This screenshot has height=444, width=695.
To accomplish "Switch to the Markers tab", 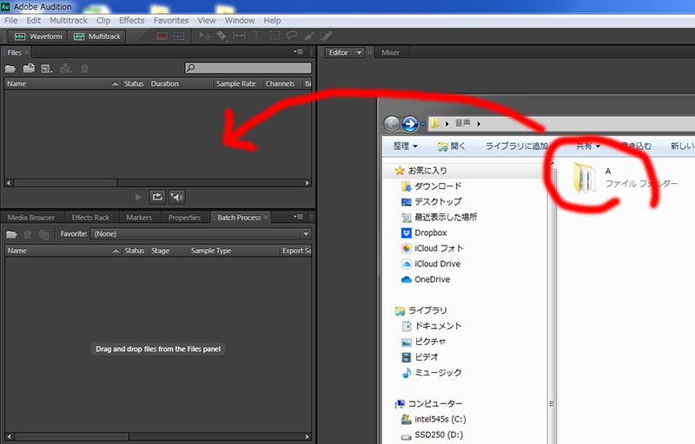I will click(139, 218).
